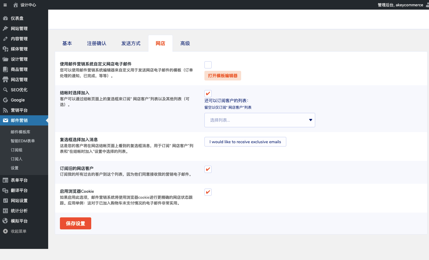Viewport: 429px width, 260px height.
Task: Toggle the 结帐时选择加入 checkbox
Action: [x=208, y=94]
